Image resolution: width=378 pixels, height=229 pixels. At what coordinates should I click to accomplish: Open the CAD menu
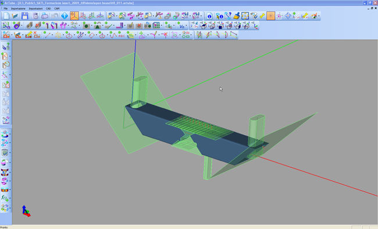[x=48, y=9]
